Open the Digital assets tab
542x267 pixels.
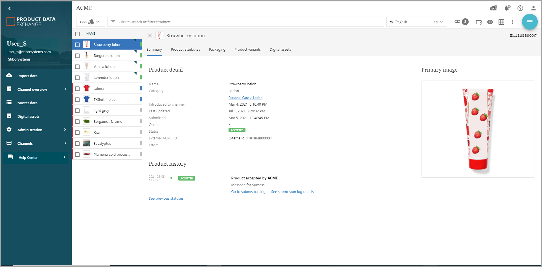click(280, 50)
